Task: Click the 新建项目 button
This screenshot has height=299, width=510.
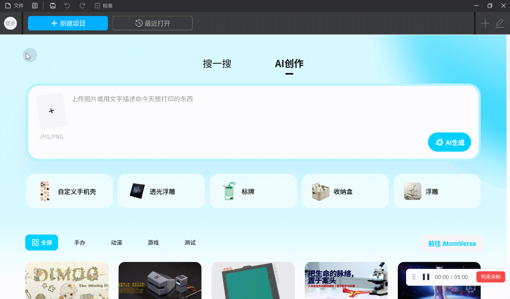Action: point(68,23)
